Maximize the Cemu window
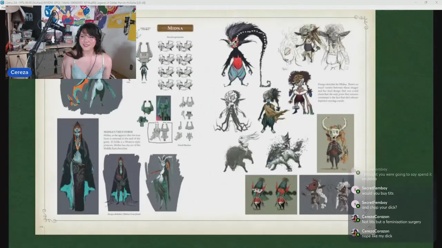442x248 pixels. pos(426,2)
